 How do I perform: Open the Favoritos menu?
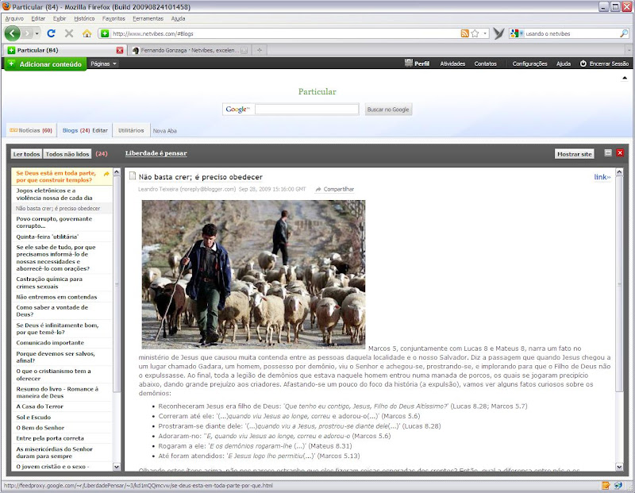[x=114, y=18]
